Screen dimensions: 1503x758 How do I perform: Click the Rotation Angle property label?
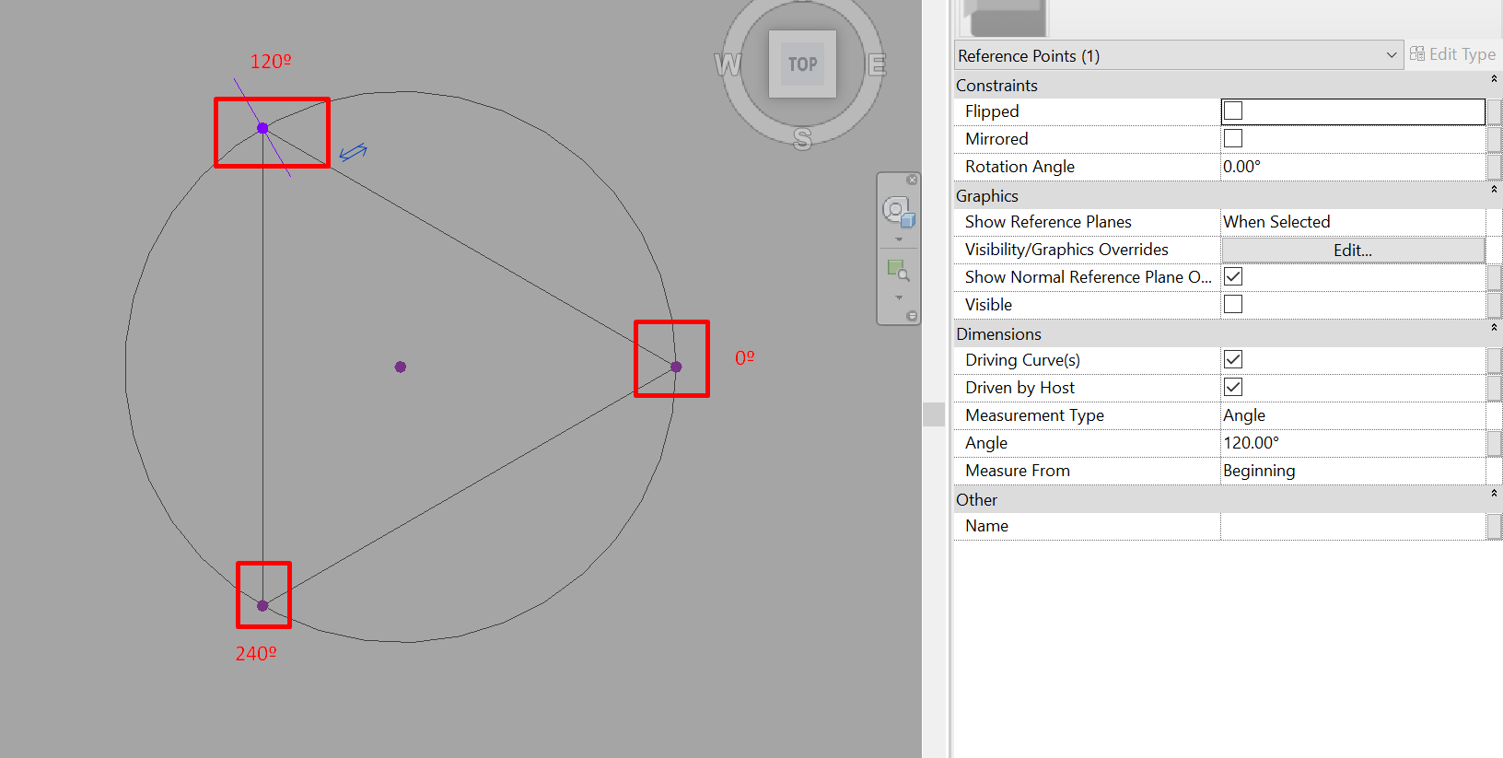[x=1019, y=167]
